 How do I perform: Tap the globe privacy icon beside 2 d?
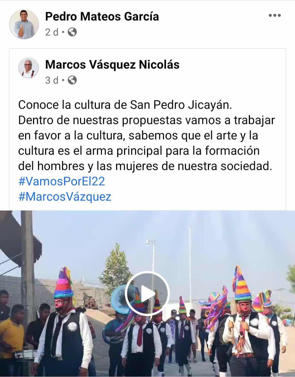click(x=72, y=32)
